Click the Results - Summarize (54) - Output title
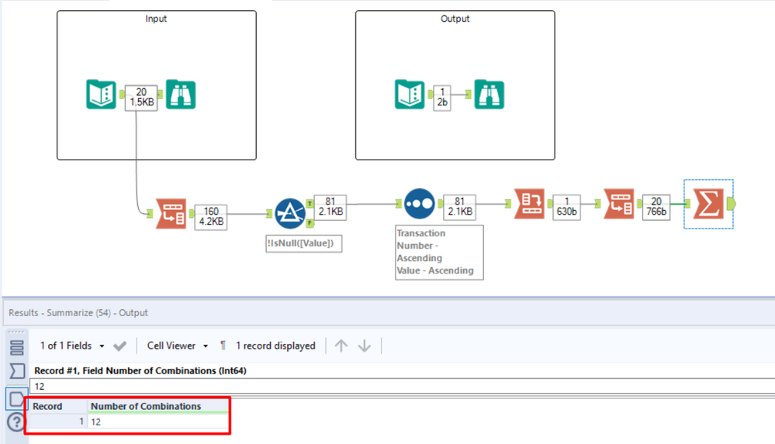775x444 pixels. point(78,312)
